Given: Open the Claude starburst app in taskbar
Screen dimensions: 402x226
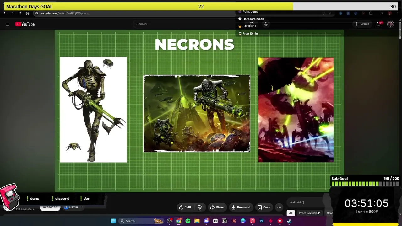Looking at the screenshot, I should click(234, 221).
